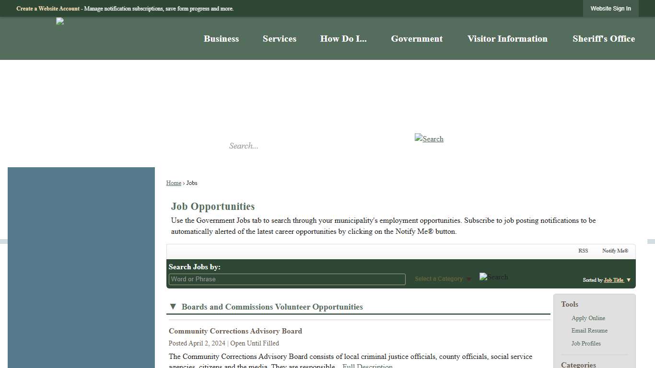This screenshot has width=655, height=368.
Task: Select the Apply Online tool
Action: [x=588, y=318]
